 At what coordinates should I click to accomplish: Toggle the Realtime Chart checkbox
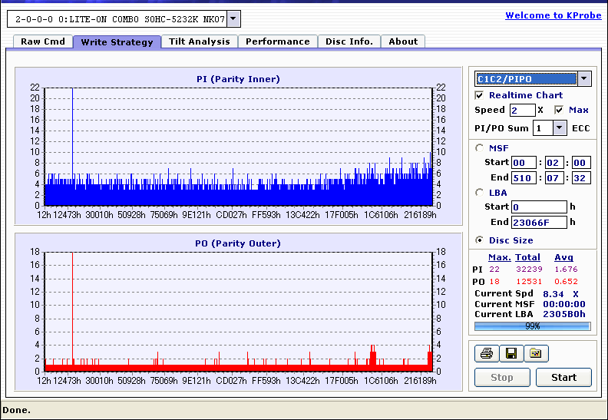pos(480,95)
